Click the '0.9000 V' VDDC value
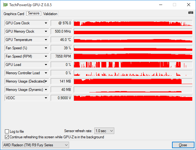 pos(61,98)
